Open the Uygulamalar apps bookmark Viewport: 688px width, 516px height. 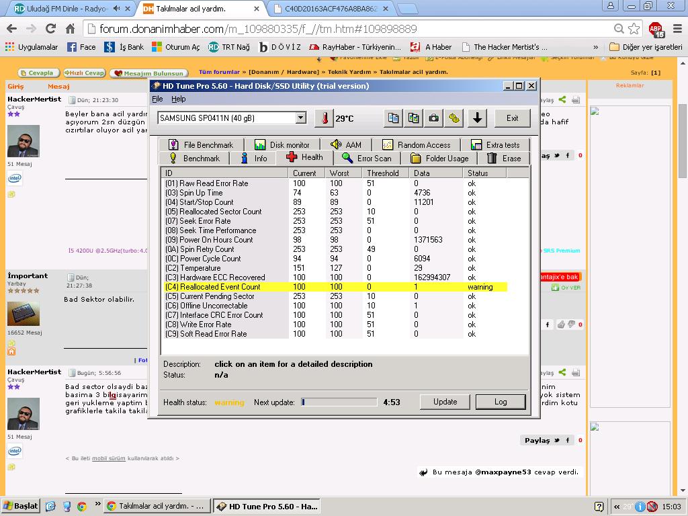(x=32, y=47)
